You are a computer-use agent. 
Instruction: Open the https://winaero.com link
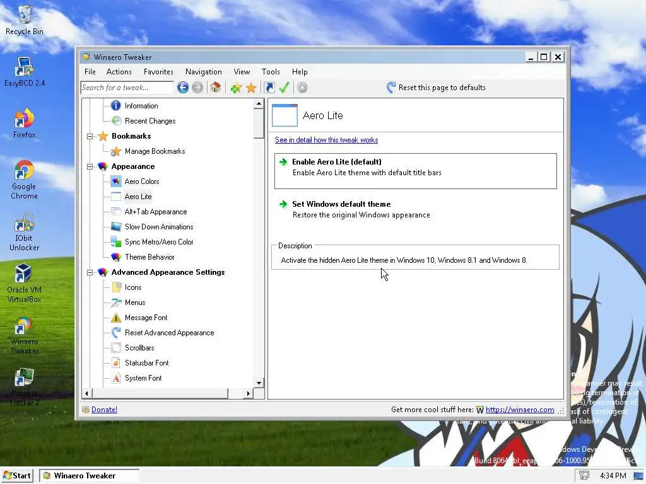coord(520,410)
